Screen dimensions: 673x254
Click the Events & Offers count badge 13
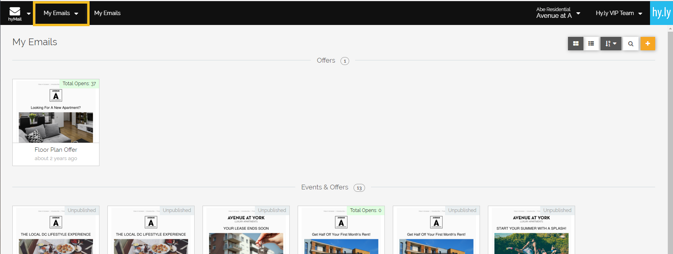pyautogui.click(x=359, y=188)
